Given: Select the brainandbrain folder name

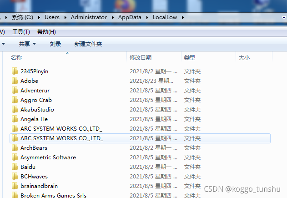Looking at the screenshot, I should pyautogui.click(x=39, y=186).
